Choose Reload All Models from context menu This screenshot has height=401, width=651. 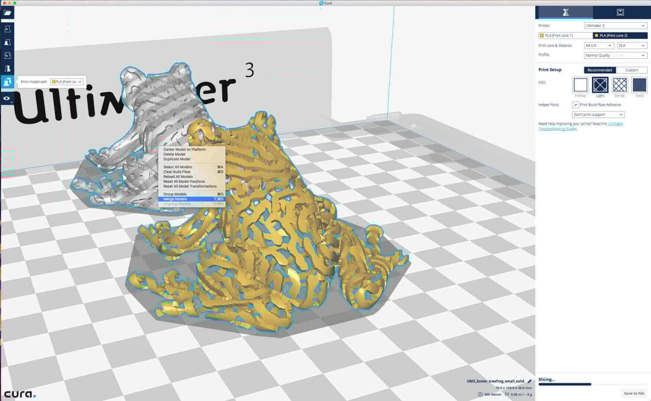point(192,176)
